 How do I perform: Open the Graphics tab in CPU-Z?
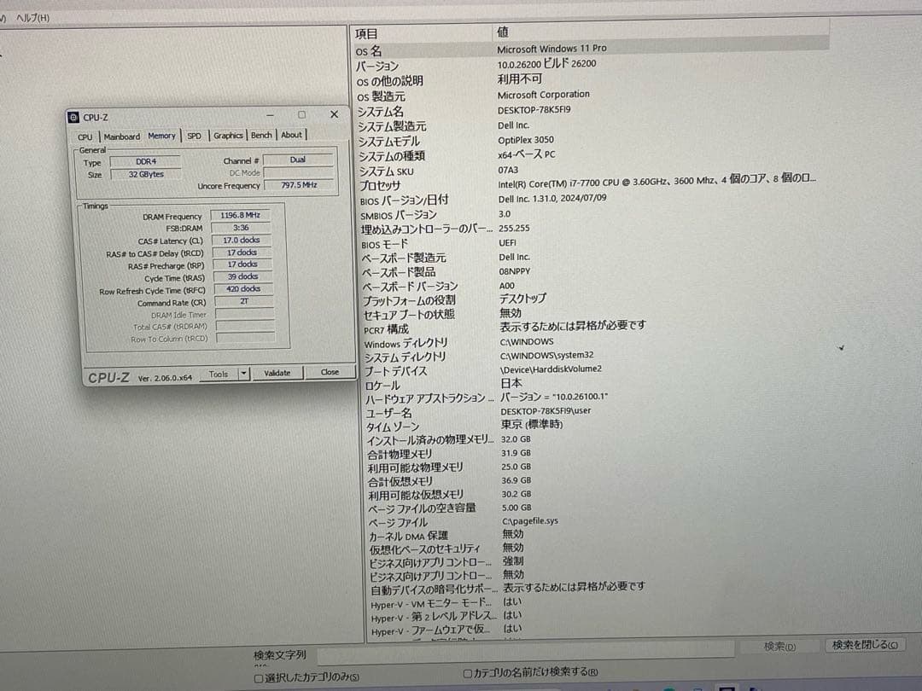[x=227, y=136]
